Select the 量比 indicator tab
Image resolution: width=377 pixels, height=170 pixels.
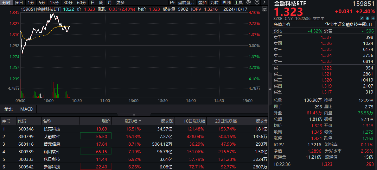(x=9, y=109)
